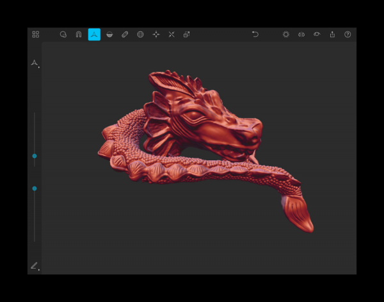Toggle the eye visibility option
The width and height of the screenshot is (384, 302).
click(x=317, y=35)
